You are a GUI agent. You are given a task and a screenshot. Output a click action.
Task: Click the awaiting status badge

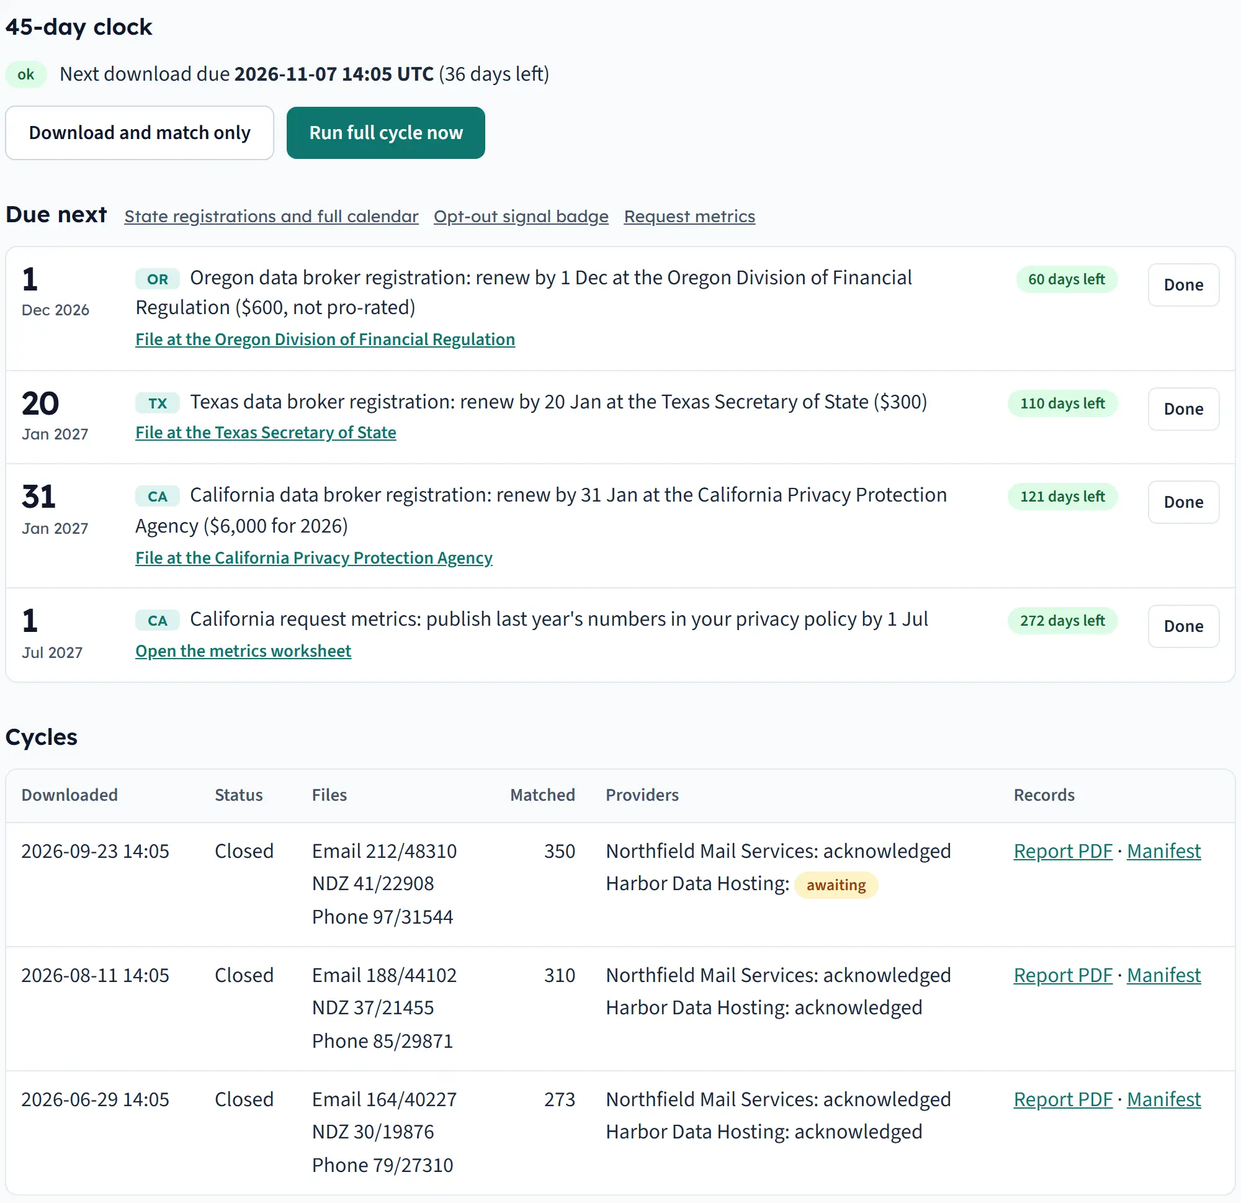click(x=836, y=885)
